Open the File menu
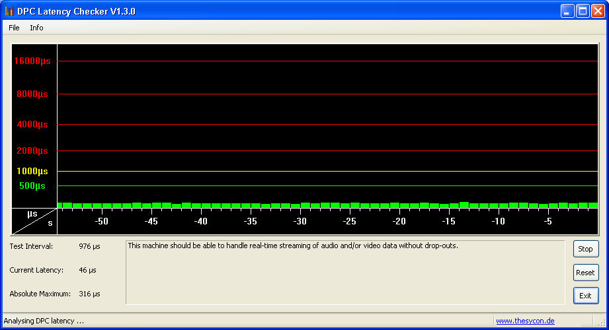The height and width of the screenshot is (330, 609). [x=14, y=28]
